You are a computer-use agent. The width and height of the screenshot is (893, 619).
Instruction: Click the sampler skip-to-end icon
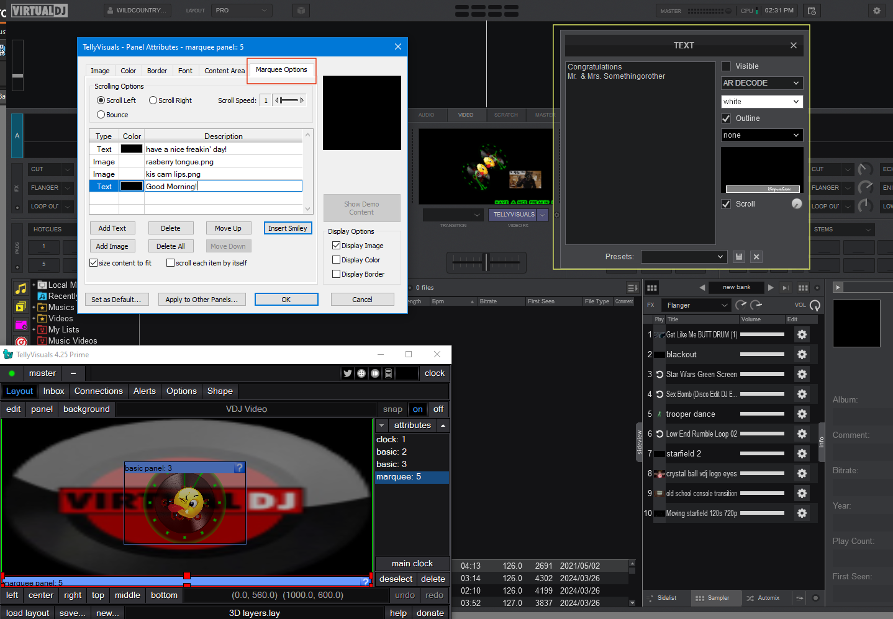pyautogui.click(x=785, y=288)
